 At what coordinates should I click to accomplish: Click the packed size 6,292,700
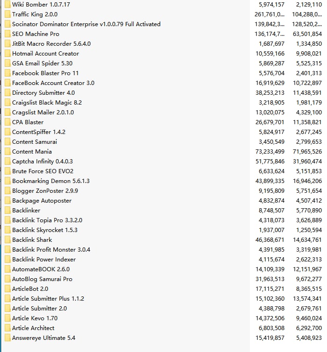point(309,328)
